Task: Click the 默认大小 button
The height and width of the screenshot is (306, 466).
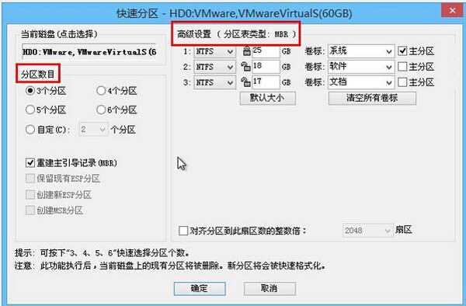Action: [267, 98]
